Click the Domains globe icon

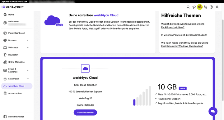[x=5, y=40]
